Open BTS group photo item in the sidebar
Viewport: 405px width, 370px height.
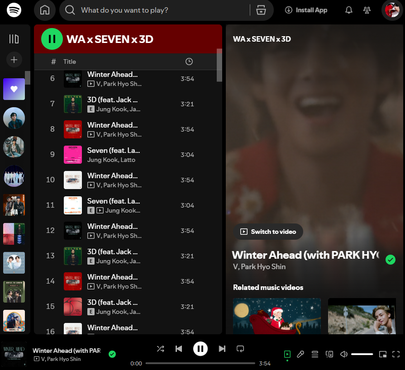(x=14, y=176)
